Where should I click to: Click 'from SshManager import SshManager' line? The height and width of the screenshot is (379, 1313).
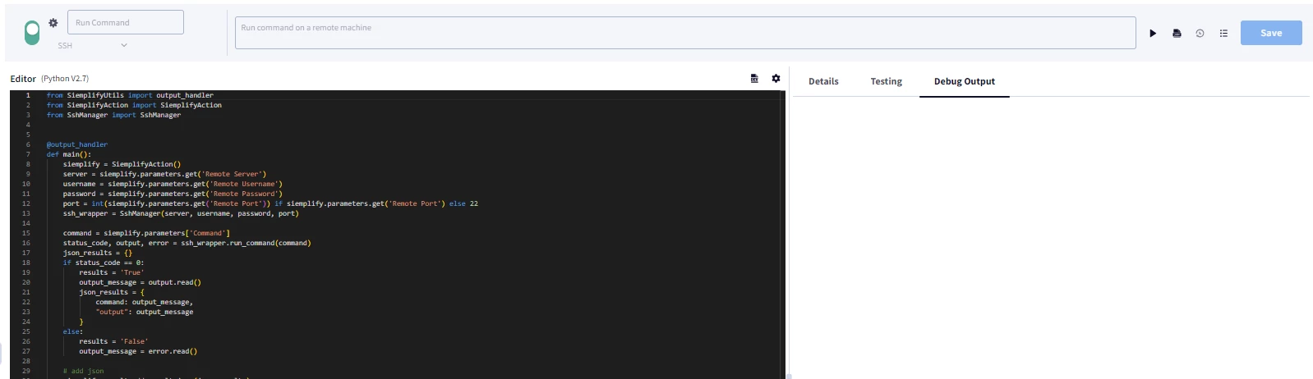point(113,115)
